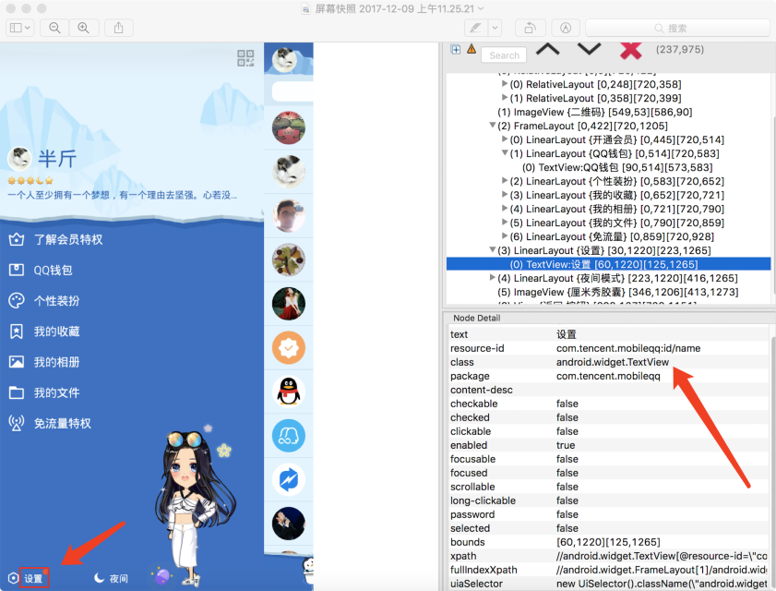Select TextView:设置 highlighted tree node

click(608, 264)
